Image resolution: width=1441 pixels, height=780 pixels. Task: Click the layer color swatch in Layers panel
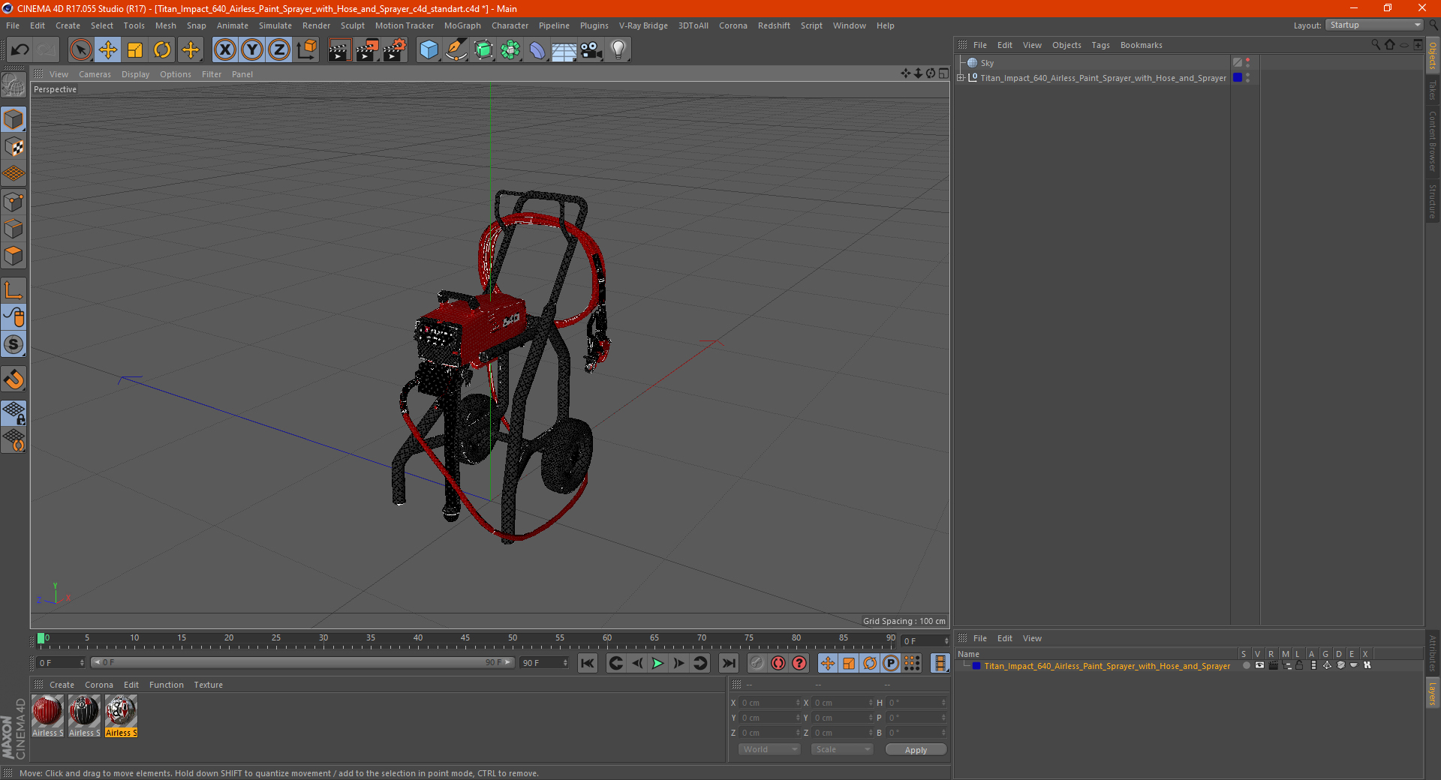pyautogui.click(x=976, y=666)
